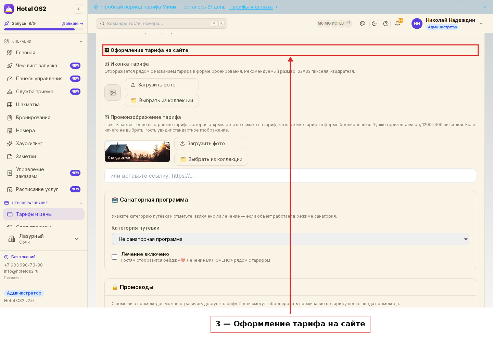
Task: Collapse ОПЕРАЦИИ sidebar section
Action: [x=81, y=42]
